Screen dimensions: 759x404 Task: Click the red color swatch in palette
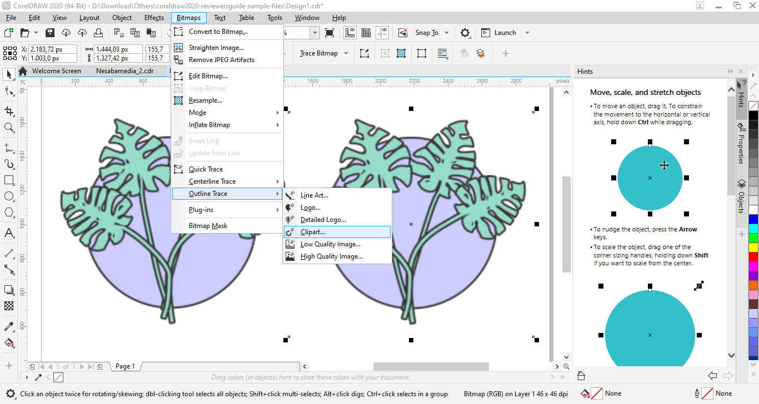pyautogui.click(x=753, y=257)
